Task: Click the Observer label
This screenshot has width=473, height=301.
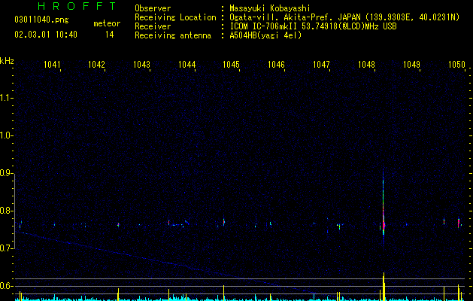Action: point(153,8)
